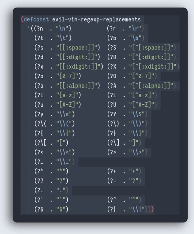Viewport: 194px width, 234px height.
Task: Click the "[^[:space:]]" string after ?S
Action: [x=151, y=48]
